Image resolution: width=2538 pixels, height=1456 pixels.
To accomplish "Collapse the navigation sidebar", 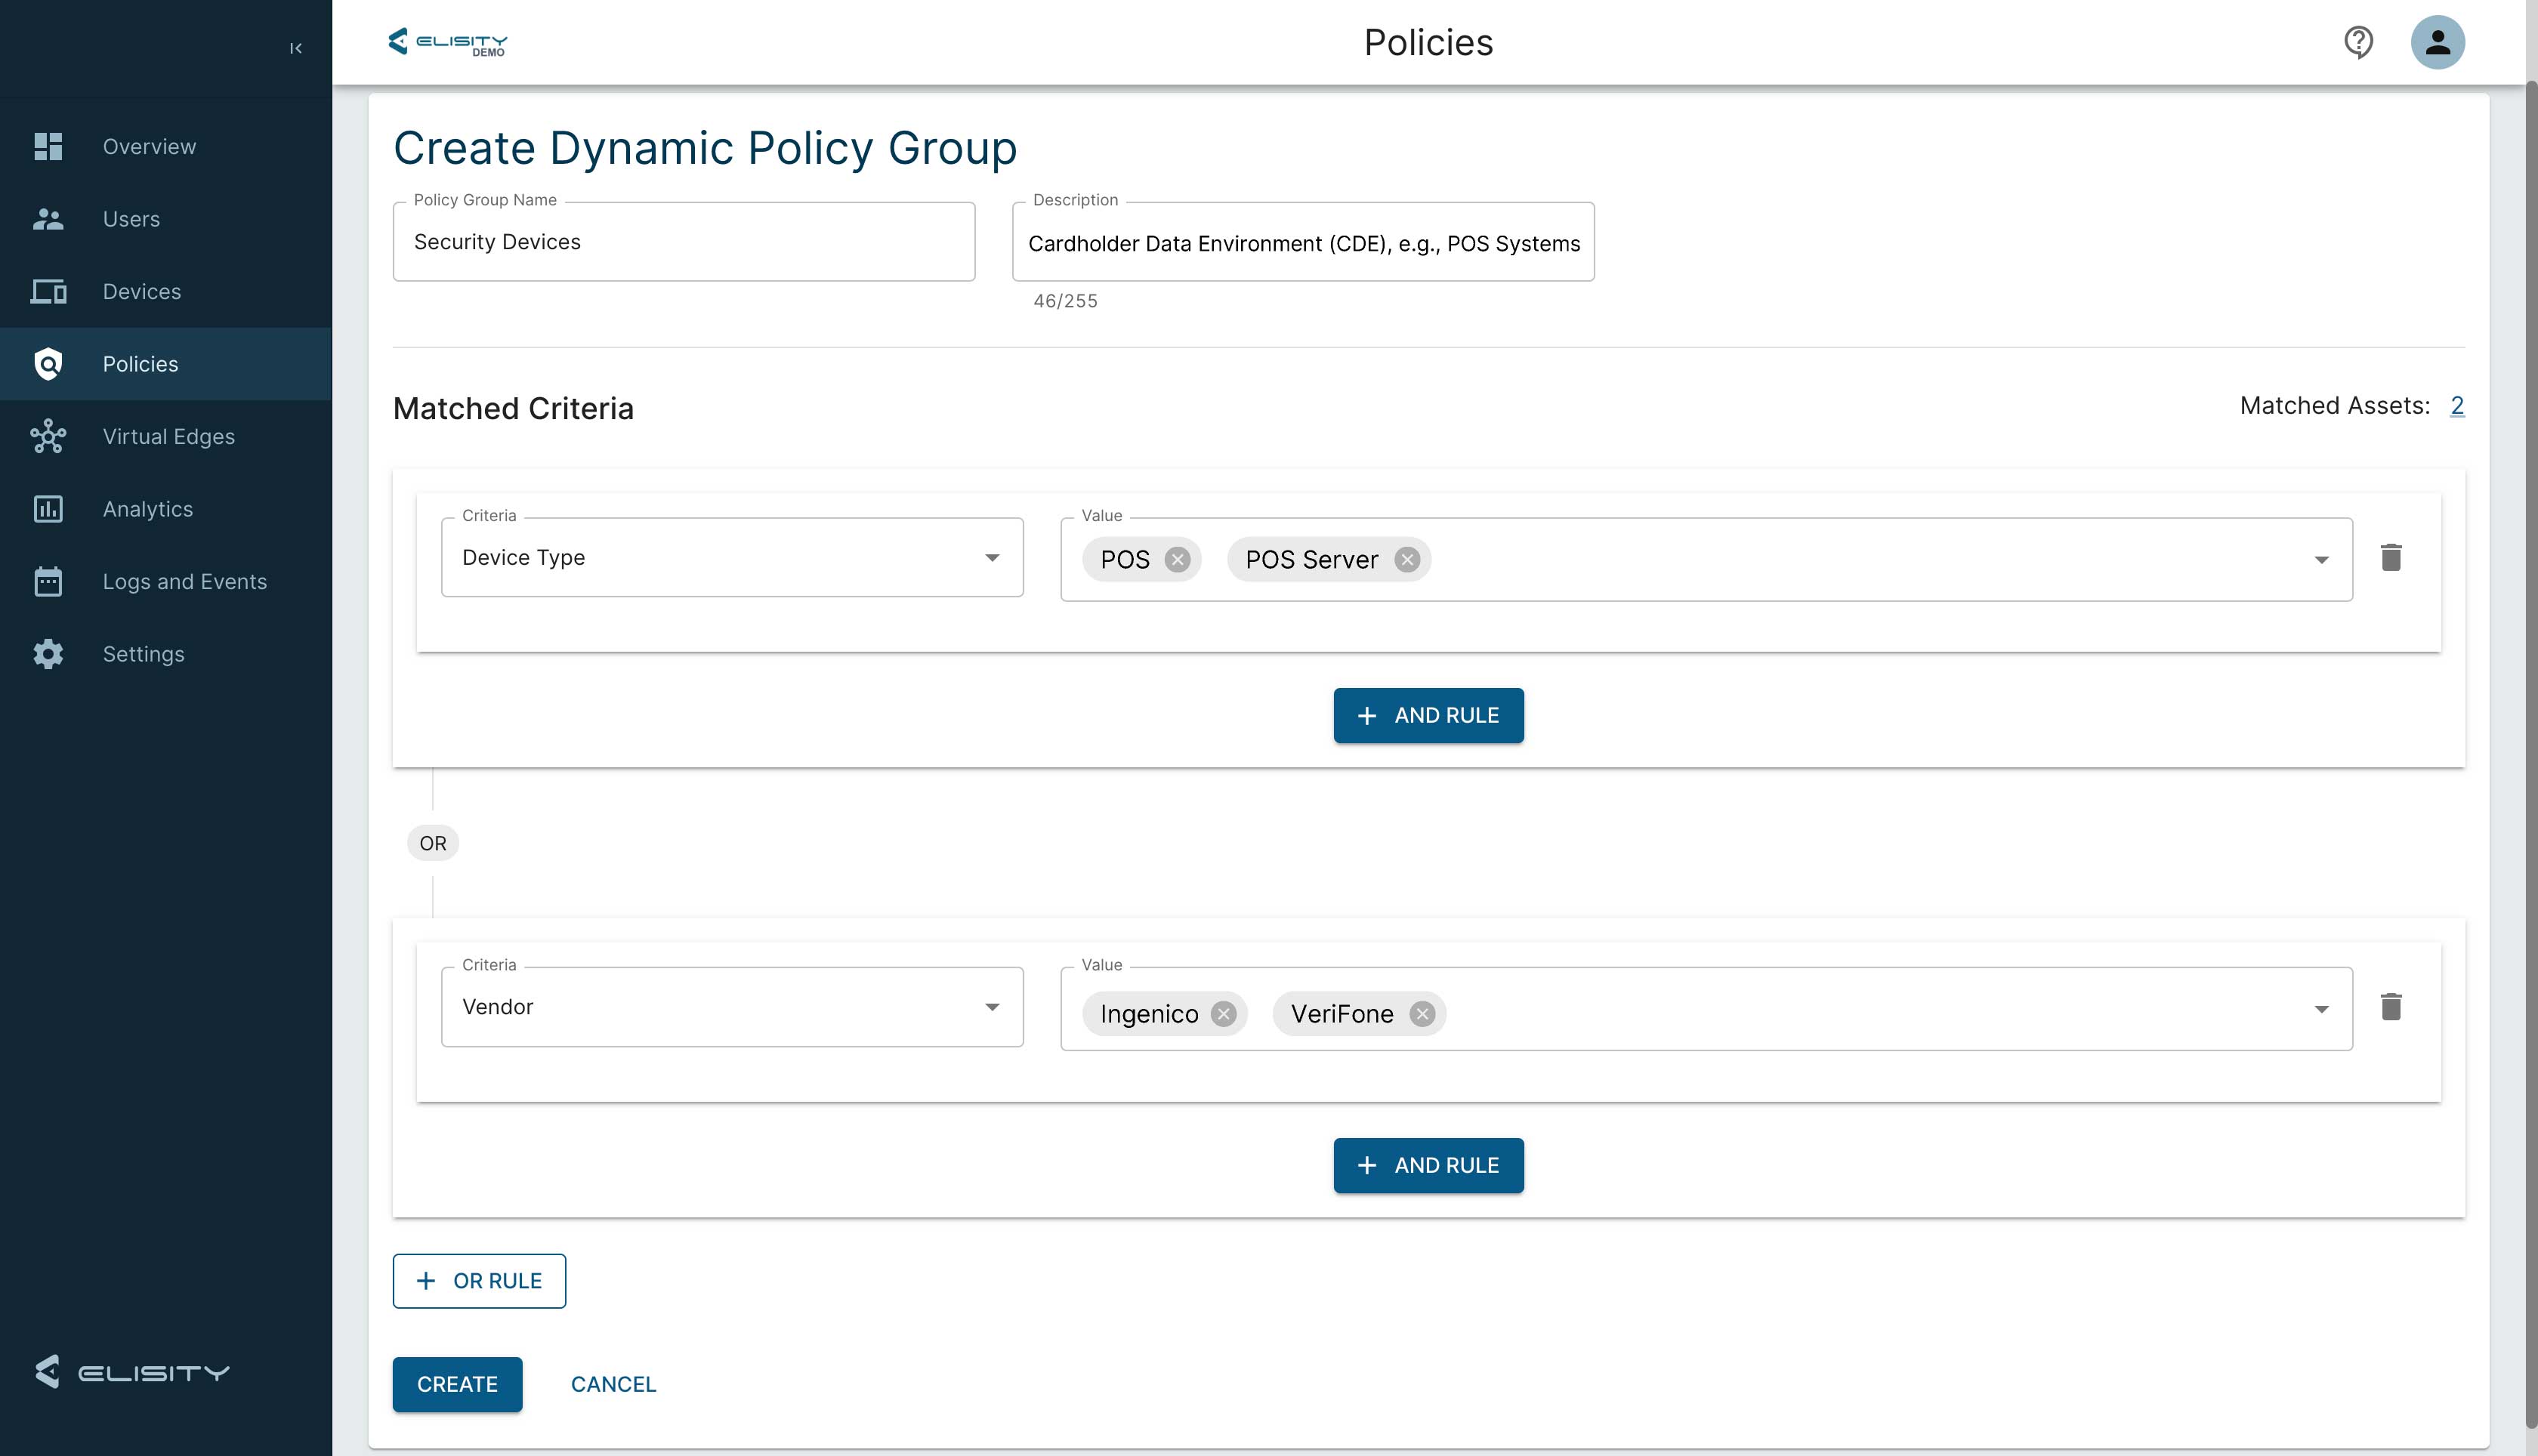I will tap(295, 47).
